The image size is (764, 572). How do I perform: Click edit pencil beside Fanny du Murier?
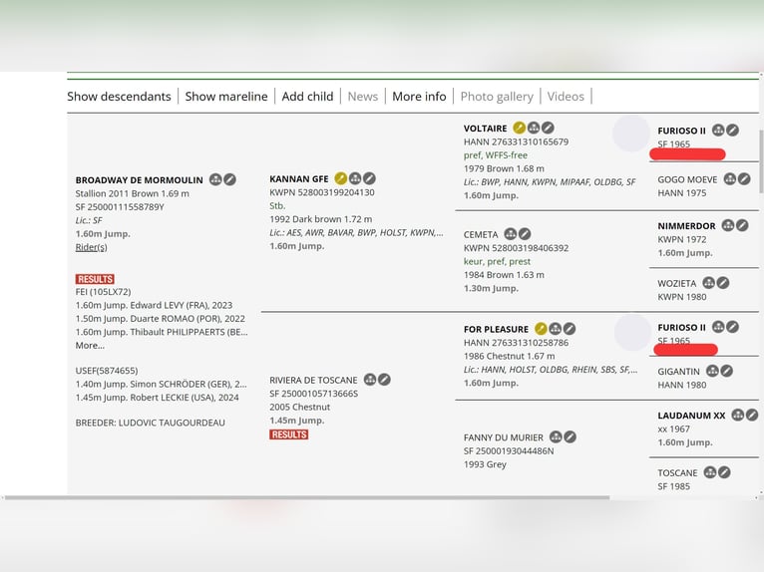(571, 436)
